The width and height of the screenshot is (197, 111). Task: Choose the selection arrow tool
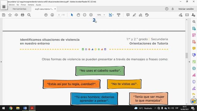point(72,15)
